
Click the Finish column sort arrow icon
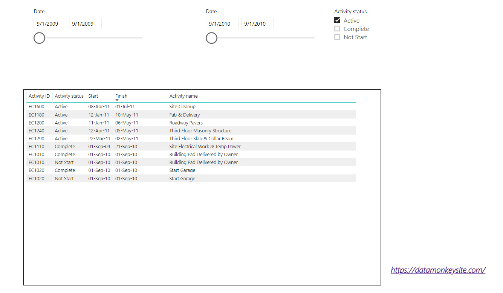(x=117, y=100)
